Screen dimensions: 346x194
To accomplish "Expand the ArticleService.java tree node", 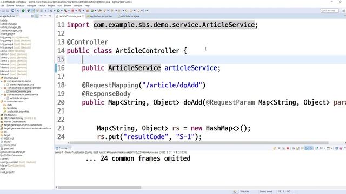I will tap(5, 98).
